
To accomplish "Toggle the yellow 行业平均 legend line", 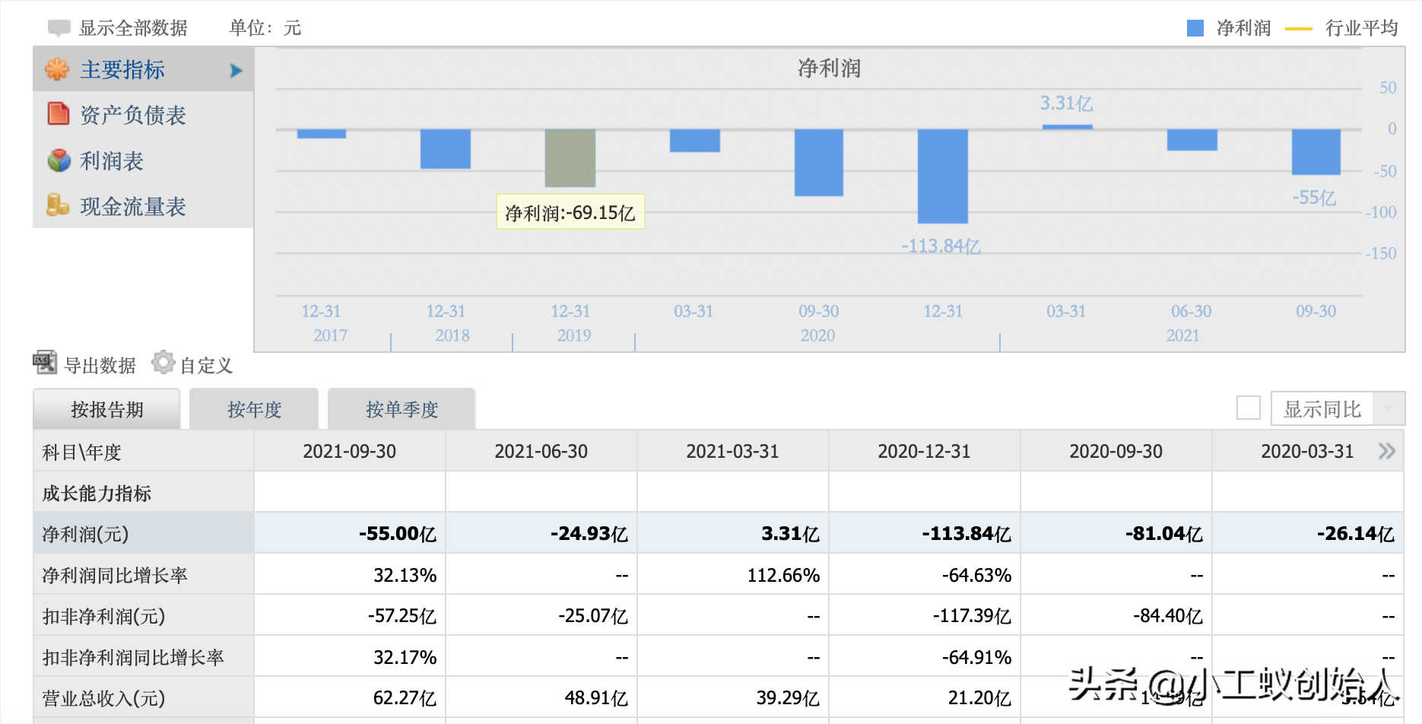I will [1299, 29].
